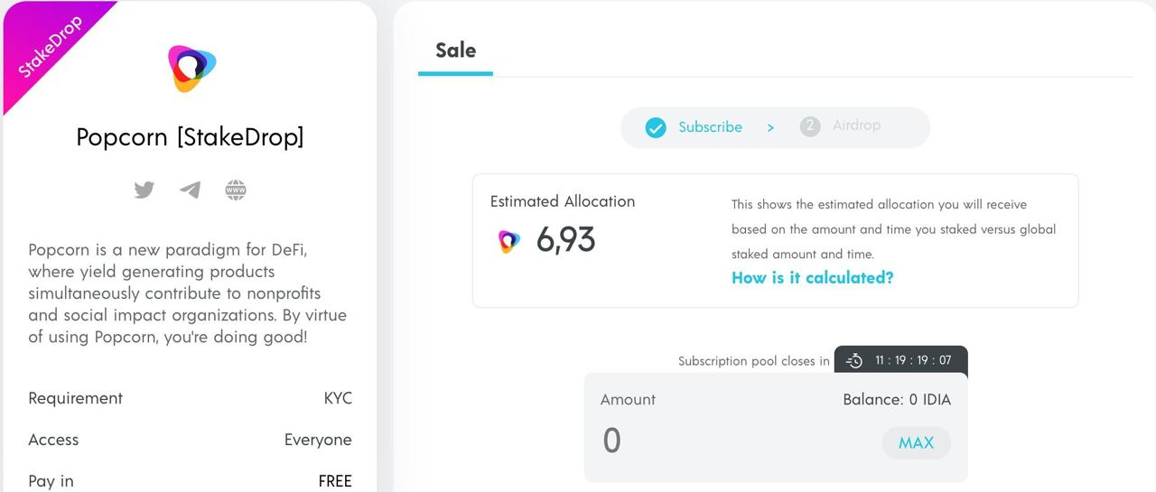Click the subscription countdown timer
The width and height of the screenshot is (1156, 492).
point(912,360)
